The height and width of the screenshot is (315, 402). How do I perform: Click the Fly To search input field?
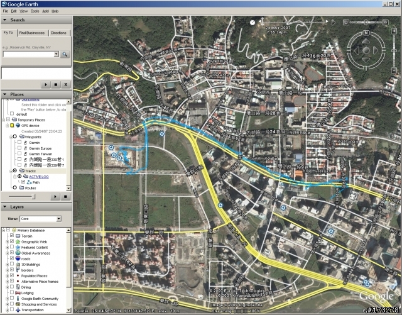(x=28, y=54)
